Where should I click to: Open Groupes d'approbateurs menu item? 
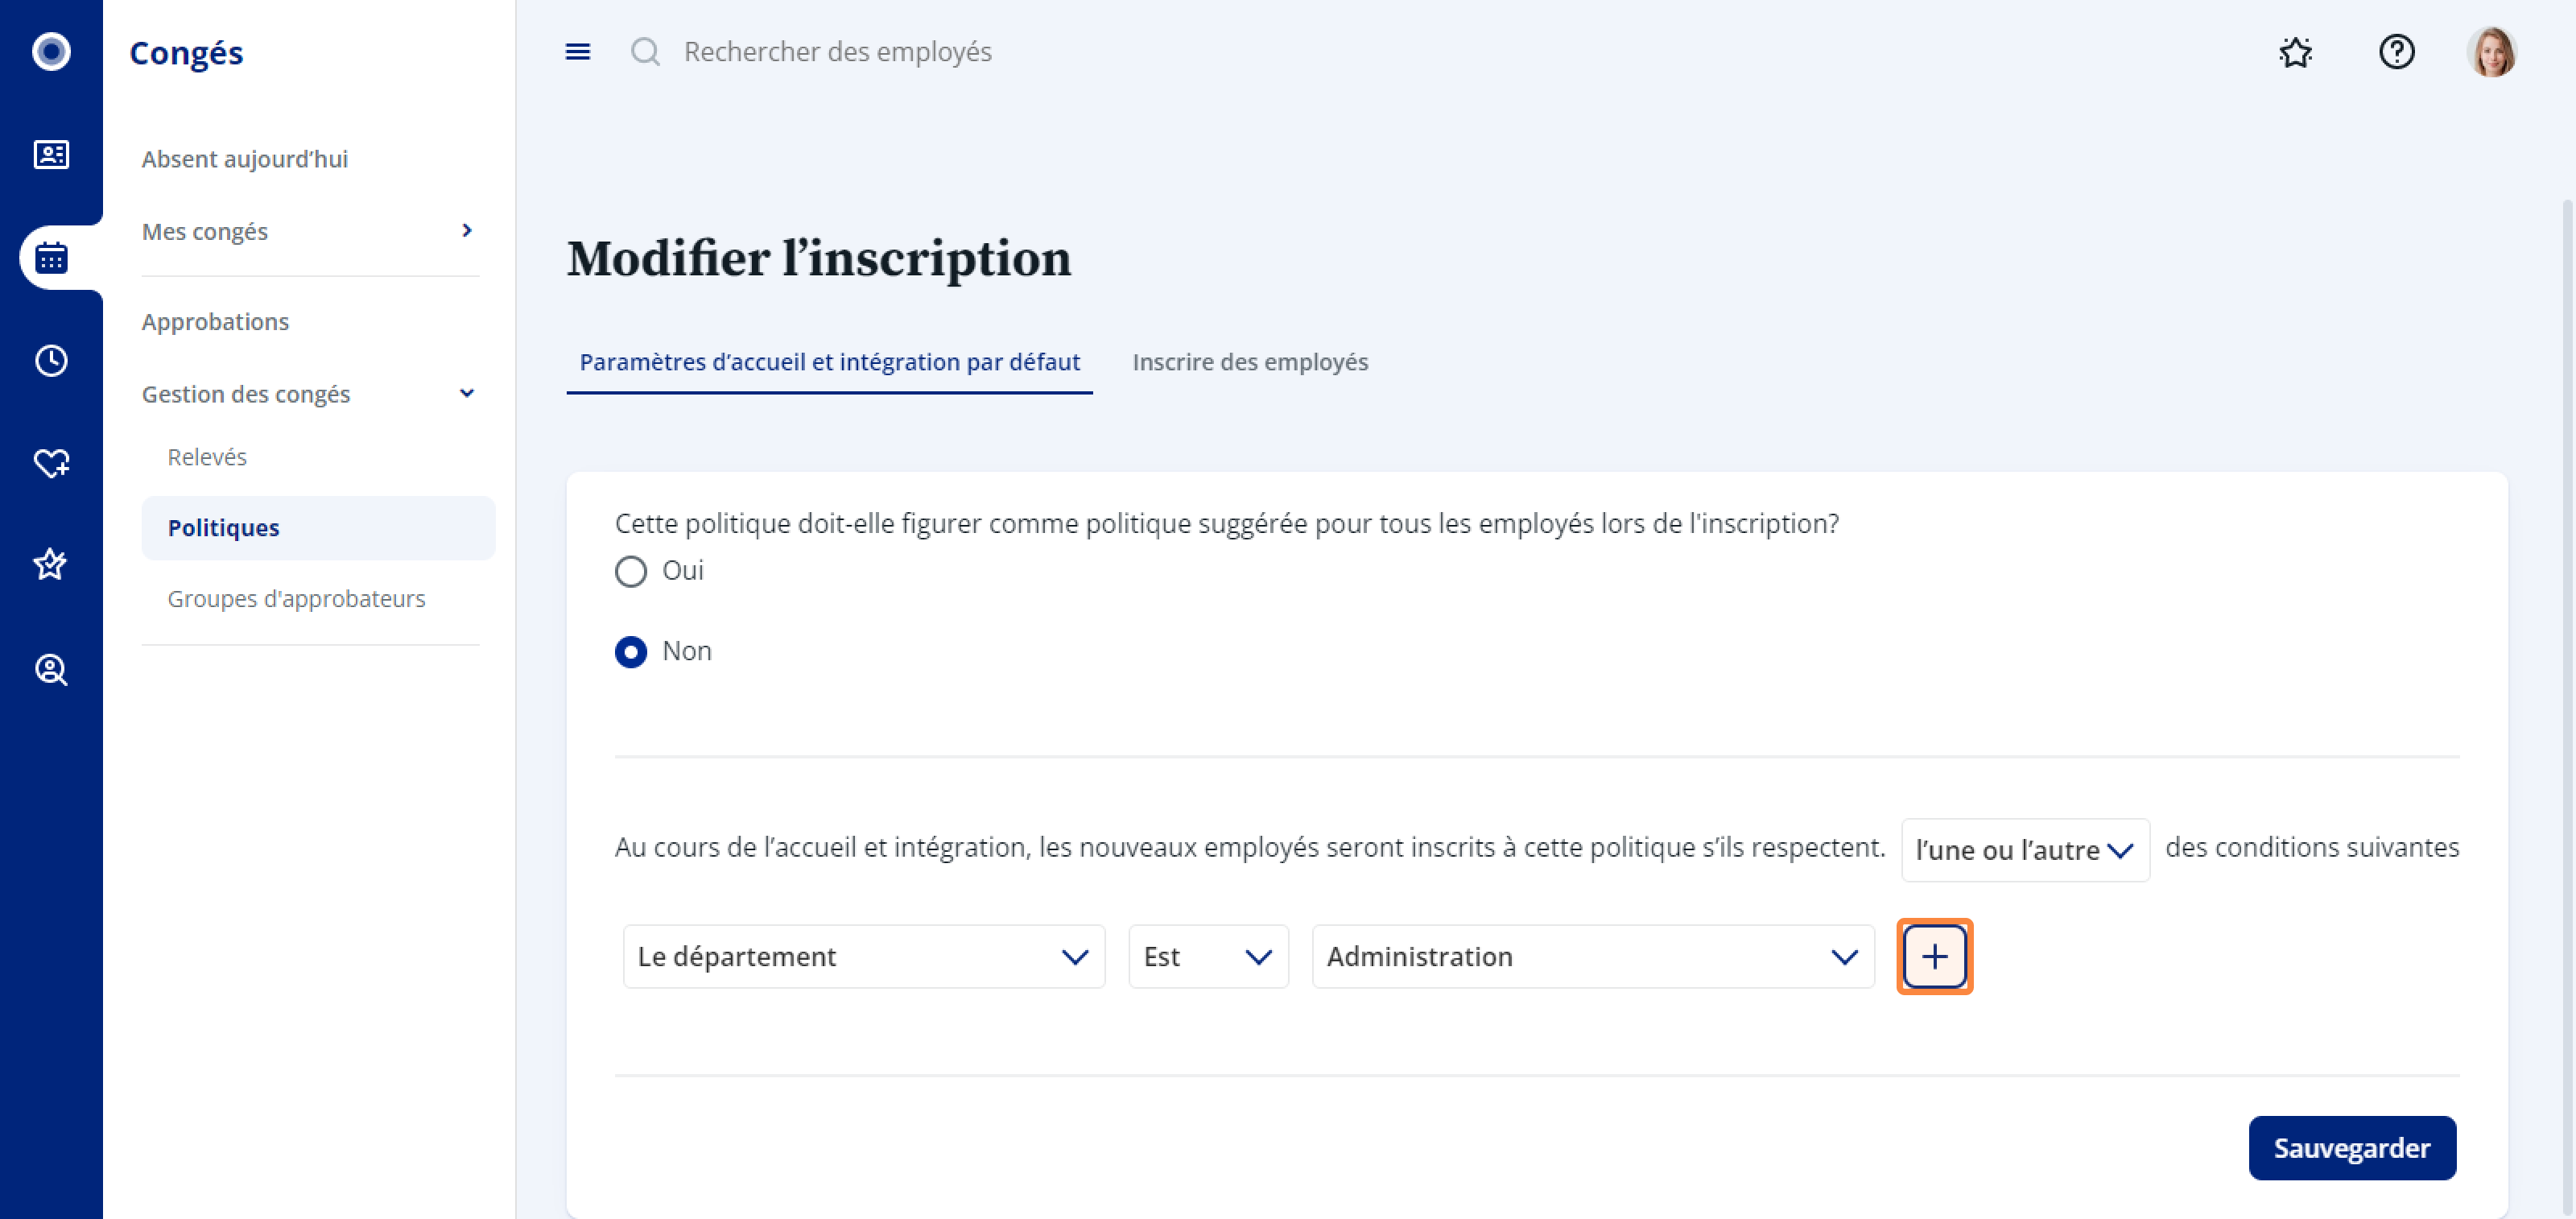296,599
